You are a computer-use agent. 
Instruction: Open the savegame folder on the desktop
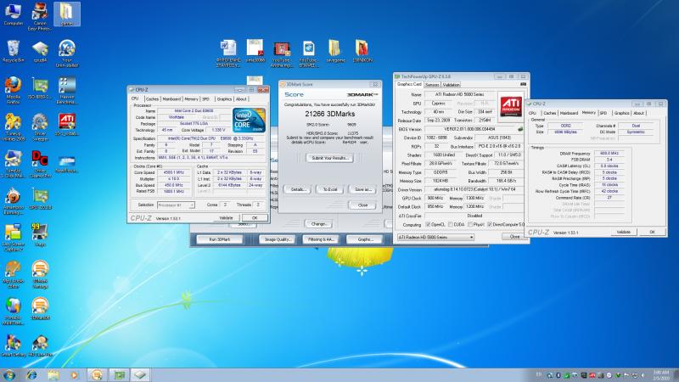335,51
